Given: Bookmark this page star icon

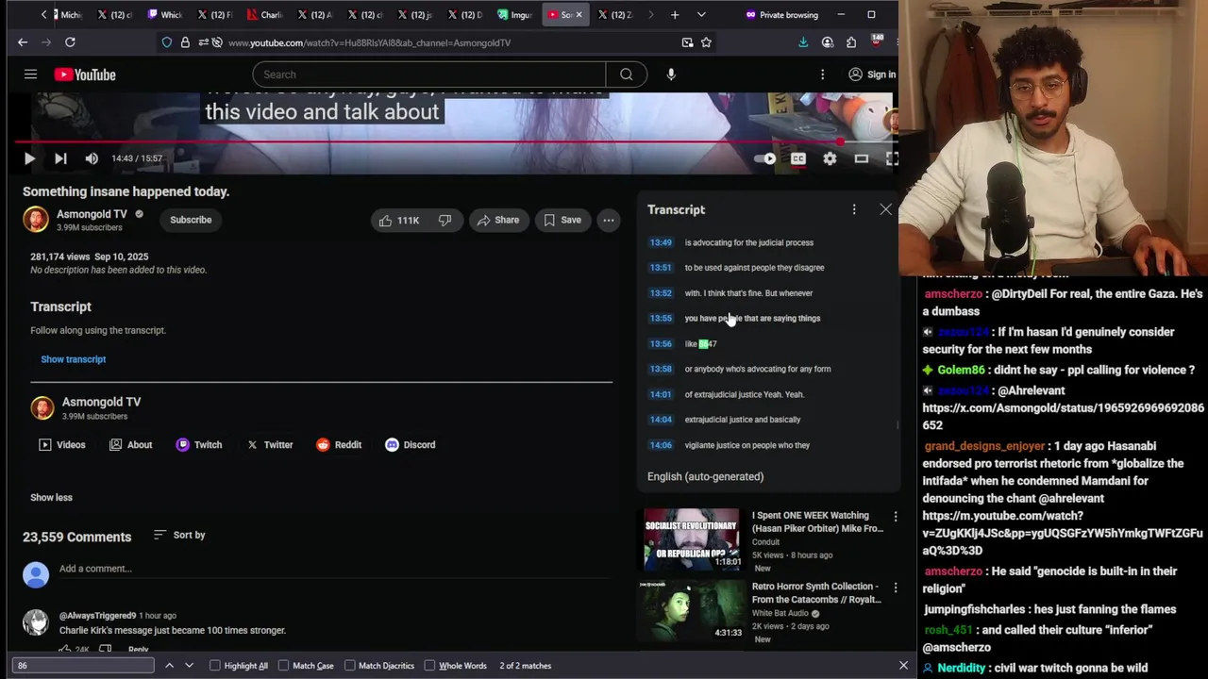Looking at the screenshot, I should 706,42.
